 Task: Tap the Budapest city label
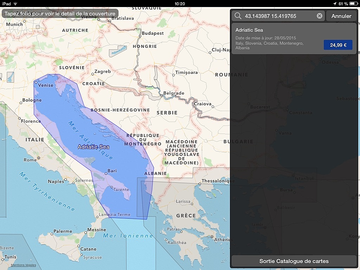point(153,33)
